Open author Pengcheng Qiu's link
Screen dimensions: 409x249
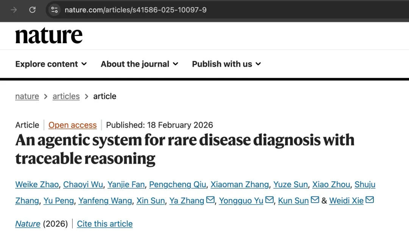177,185
